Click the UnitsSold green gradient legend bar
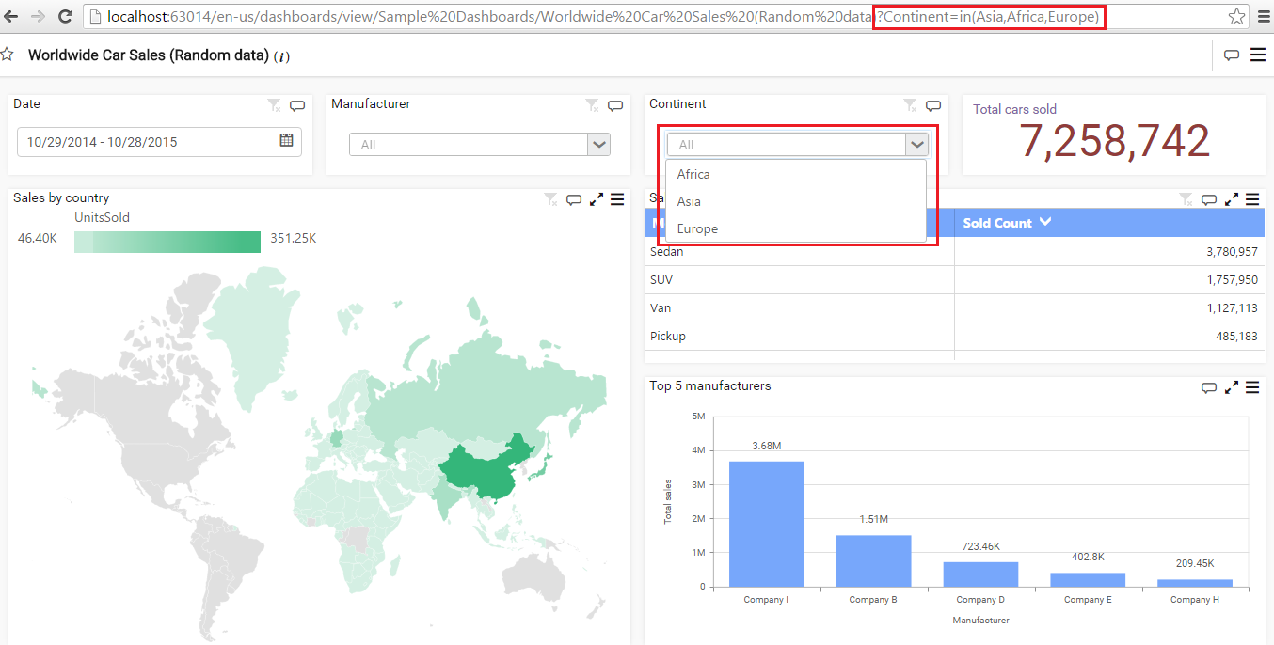The height and width of the screenshot is (645, 1274). pyautogui.click(x=167, y=242)
